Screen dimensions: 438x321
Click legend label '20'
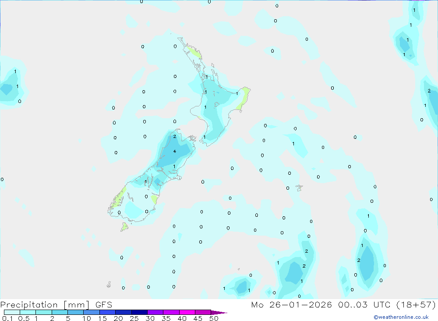(x=118, y=318)
